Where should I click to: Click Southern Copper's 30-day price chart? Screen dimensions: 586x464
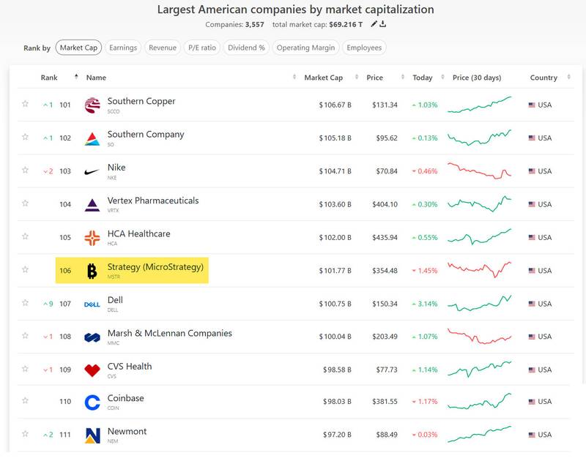pyautogui.click(x=480, y=105)
